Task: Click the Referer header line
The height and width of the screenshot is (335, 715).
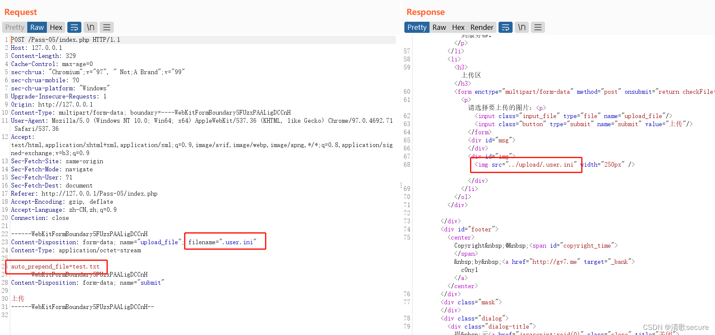Action: [84, 193]
